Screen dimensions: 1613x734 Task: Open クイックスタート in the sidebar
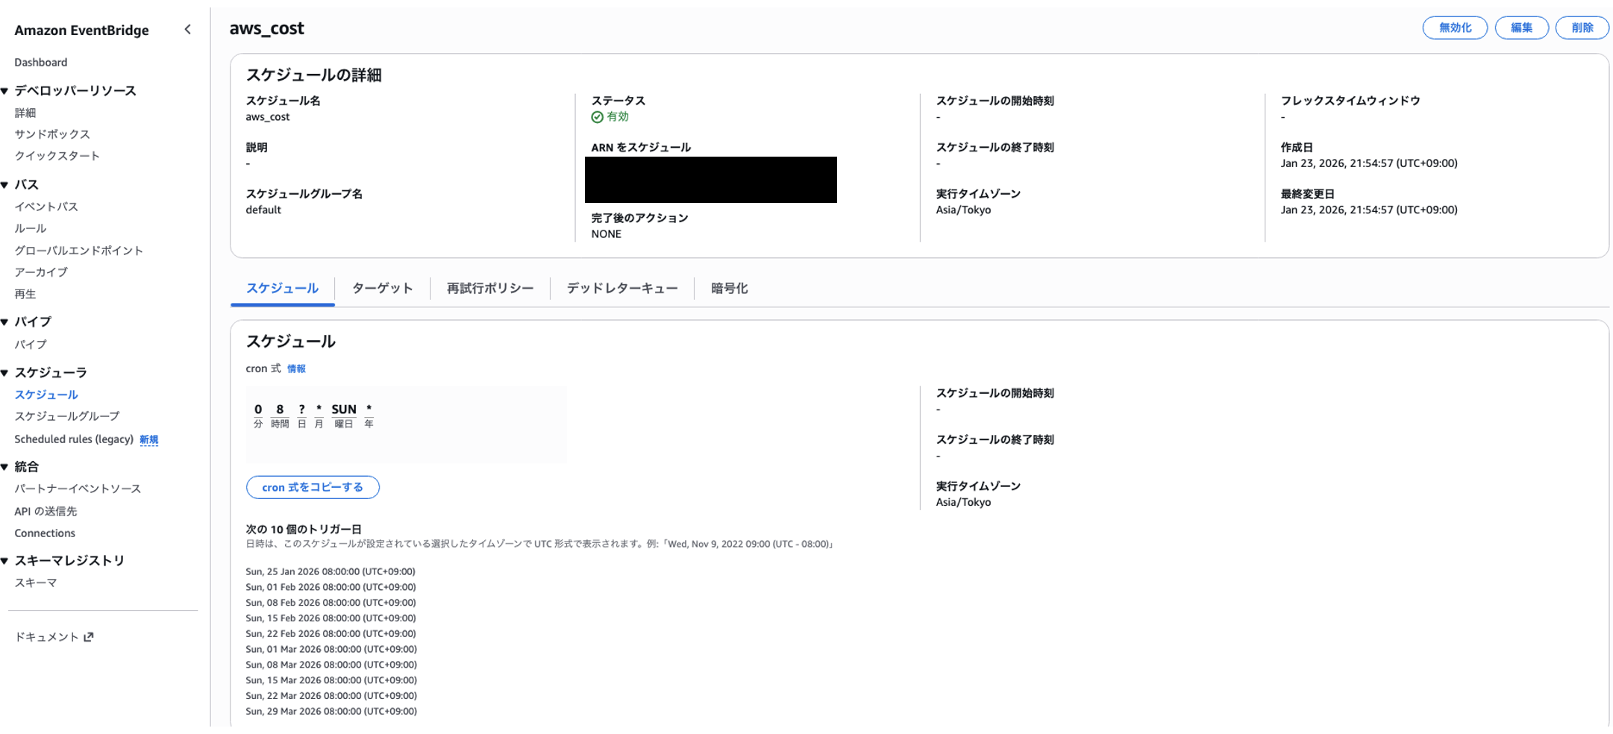click(57, 156)
